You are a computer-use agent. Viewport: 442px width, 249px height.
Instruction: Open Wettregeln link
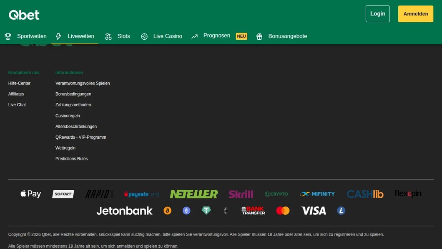pos(65,148)
